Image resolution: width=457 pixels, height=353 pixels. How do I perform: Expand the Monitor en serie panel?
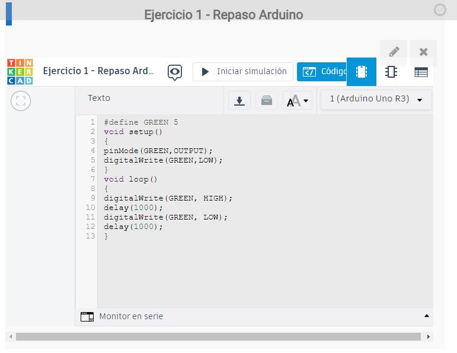tap(427, 316)
